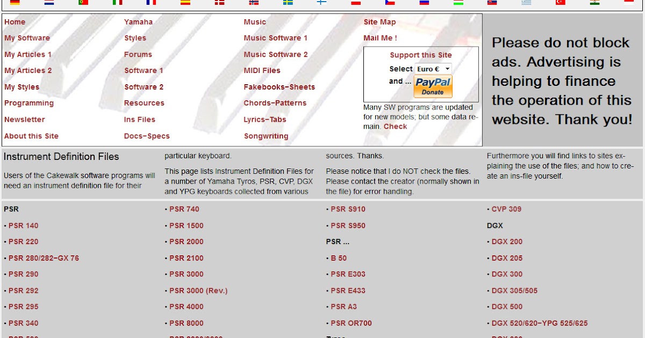The height and width of the screenshot is (338, 645).
Task: Go to MIDI Files page
Action: point(262,70)
